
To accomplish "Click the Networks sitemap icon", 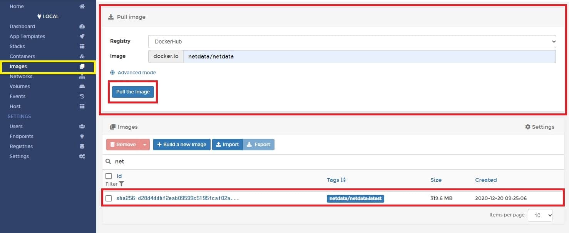I will coord(82,77).
